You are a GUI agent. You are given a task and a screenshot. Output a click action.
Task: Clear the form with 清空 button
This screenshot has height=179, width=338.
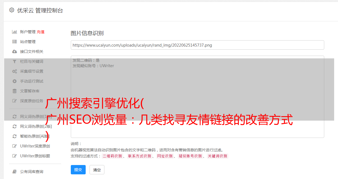pyautogui.click(x=97, y=170)
